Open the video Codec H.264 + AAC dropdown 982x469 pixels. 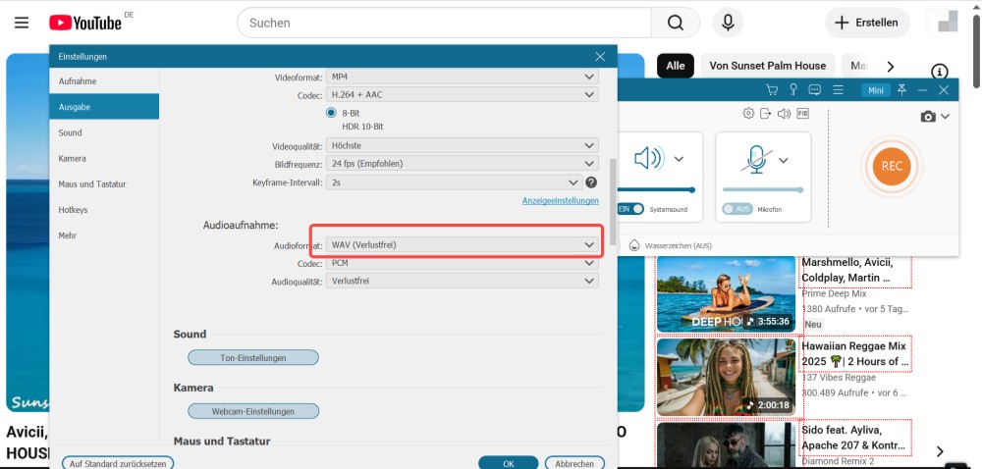click(463, 94)
